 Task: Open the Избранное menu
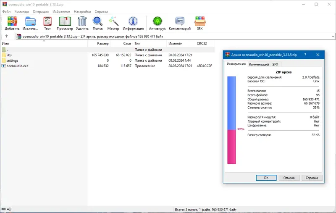pos(61,12)
